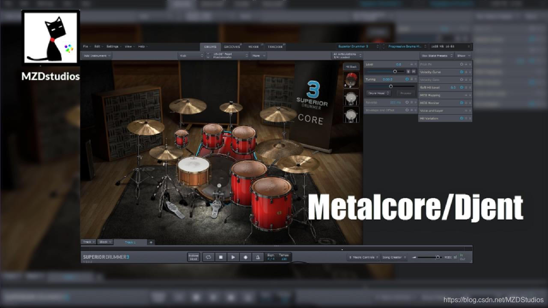The height and width of the screenshot is (308, 548).
Task: Open the More dropdown
Action: click(258, 56)
